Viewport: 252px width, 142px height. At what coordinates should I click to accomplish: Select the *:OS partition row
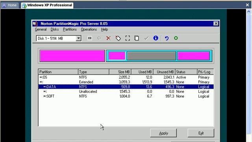click(x=126, y=77)
